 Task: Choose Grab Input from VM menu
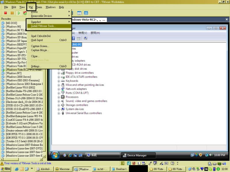coord(49,40)
